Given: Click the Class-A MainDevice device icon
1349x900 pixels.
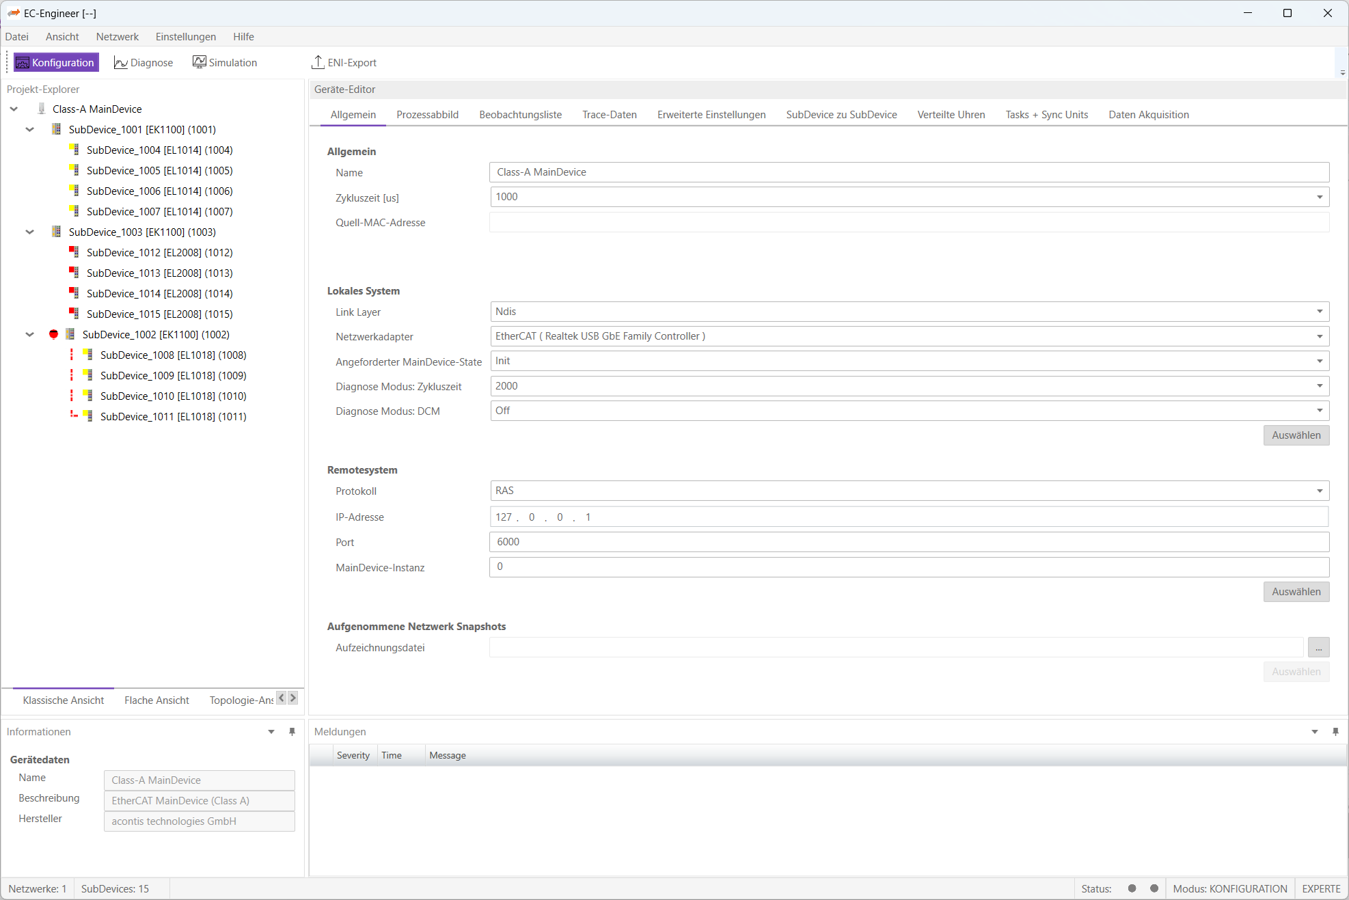Looking at the screenshot, I should coord(42,109).
